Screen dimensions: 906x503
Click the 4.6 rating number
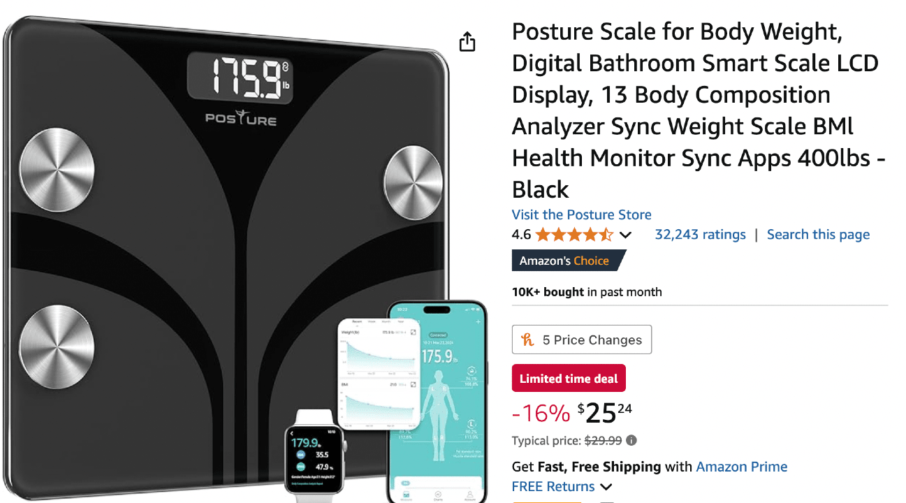pos(521,235)
